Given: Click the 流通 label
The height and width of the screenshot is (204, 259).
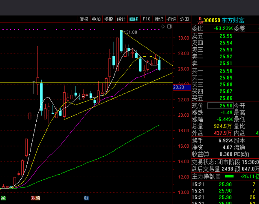Looking at the screenshot, I should (239, 147).
